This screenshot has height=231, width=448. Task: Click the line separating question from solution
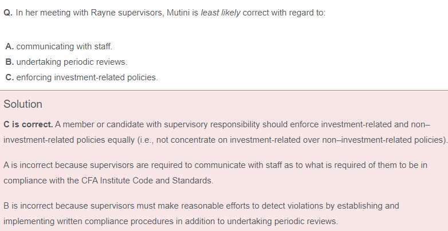(x=224, y=91)
